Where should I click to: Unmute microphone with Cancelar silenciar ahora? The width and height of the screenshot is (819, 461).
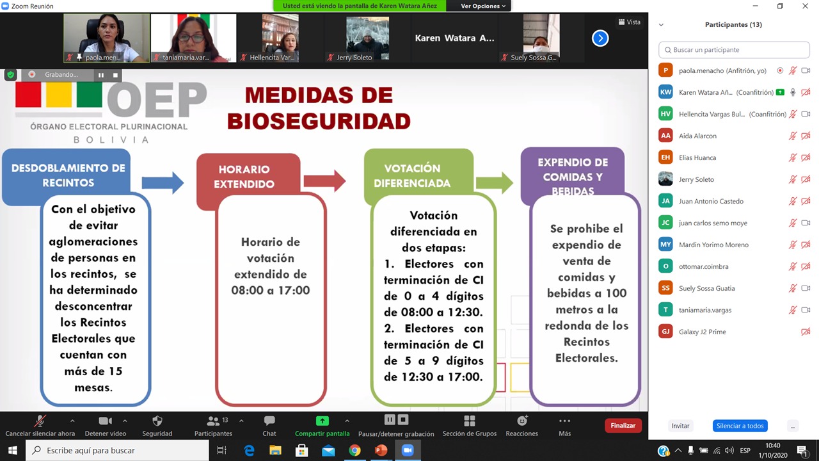coord(40,421)
